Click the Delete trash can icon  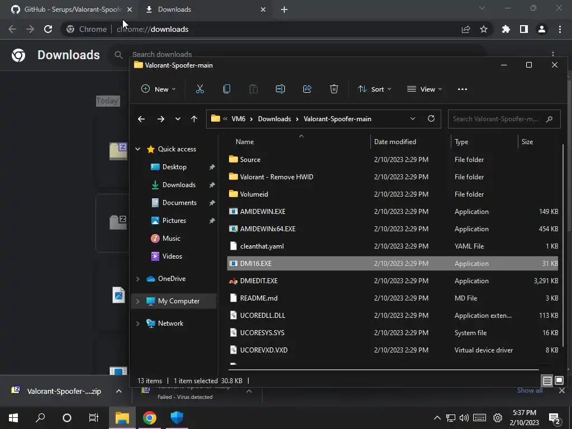pos(334,89)
